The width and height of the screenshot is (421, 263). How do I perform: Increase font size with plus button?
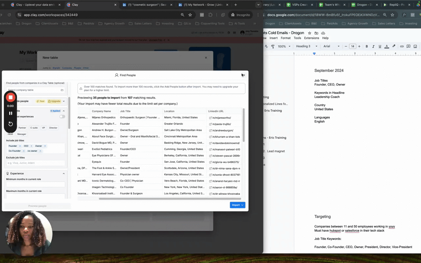(x=359, y=46)
